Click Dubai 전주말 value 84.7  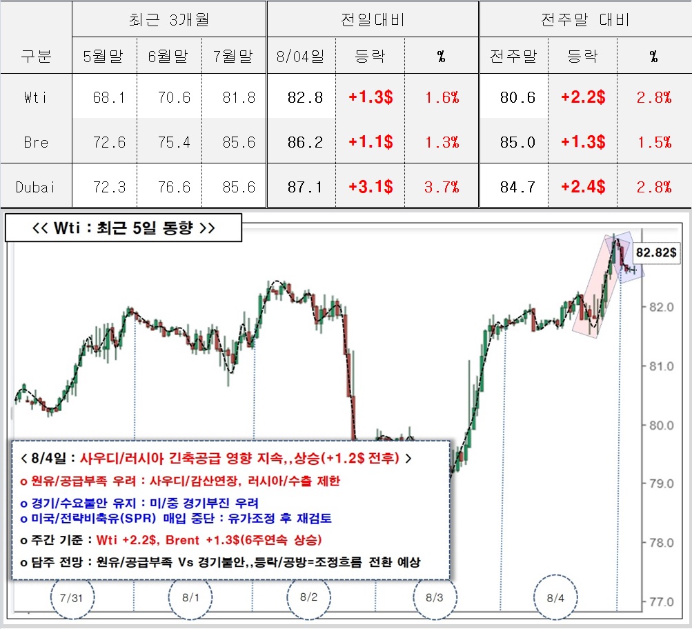coord(517,187)
